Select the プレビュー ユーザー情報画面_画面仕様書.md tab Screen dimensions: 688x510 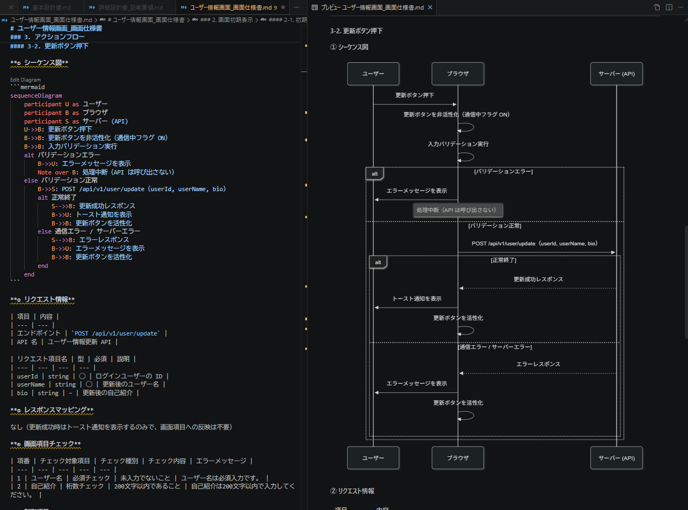coord(371,8)
